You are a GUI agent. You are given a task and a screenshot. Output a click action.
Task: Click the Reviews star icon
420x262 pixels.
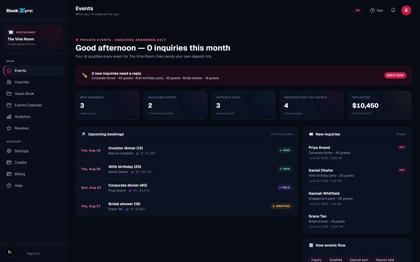click(9, 128)
